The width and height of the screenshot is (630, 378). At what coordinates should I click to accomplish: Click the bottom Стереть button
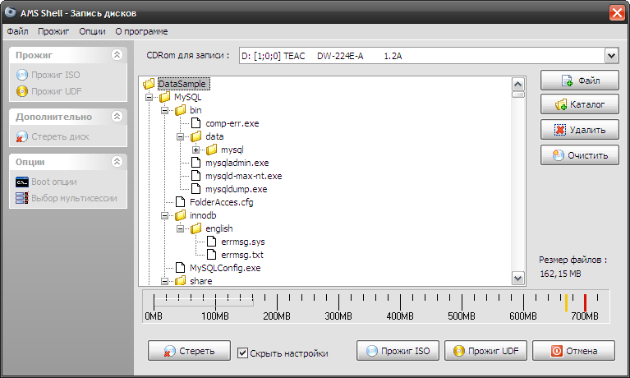click(x=189, y=351)
